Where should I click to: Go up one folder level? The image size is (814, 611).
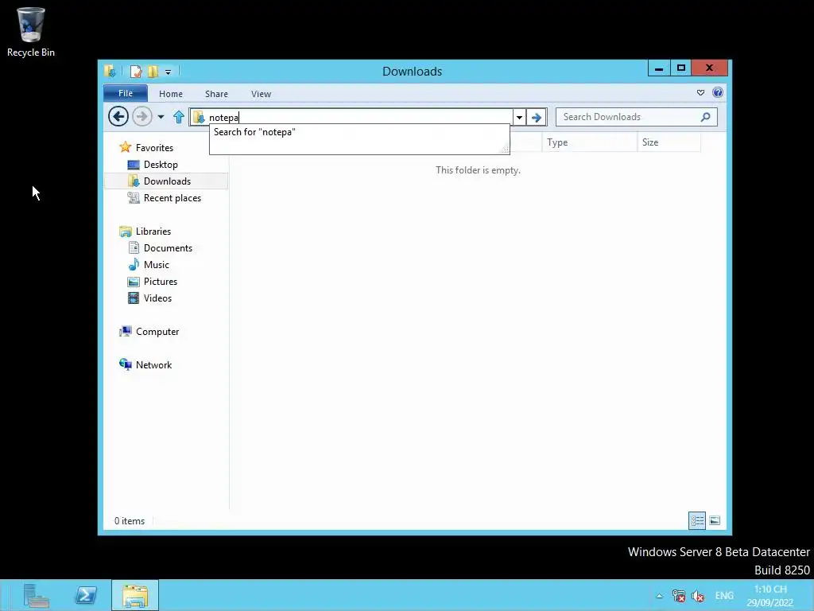tap(179, 116)
